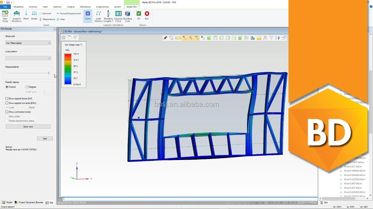Click the Save view button
Image resolution: width=373 pixels, height=209 pixels.
pos(28,127)
